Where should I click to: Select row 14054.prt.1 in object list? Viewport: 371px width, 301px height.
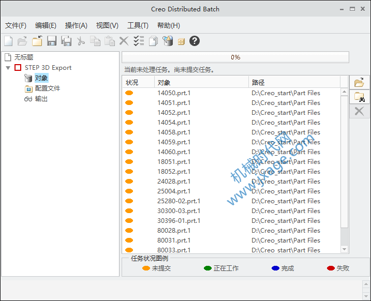click(231, 123)
